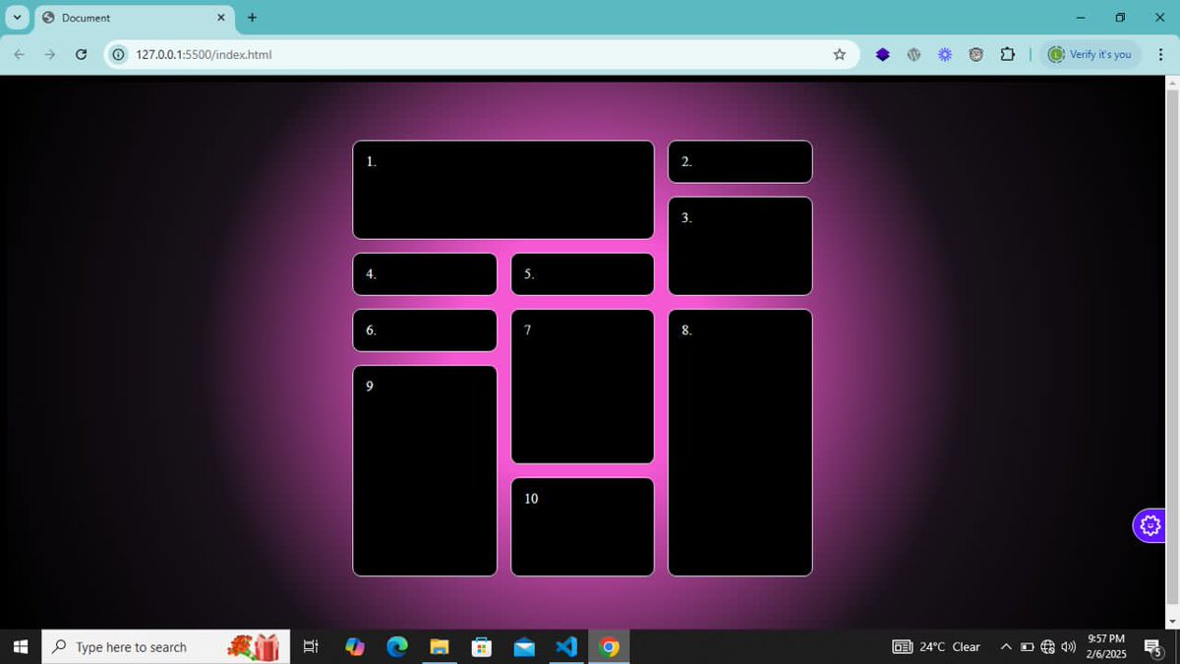Click grid box labeled 1.
The height and width of the screenshot is (664, 1180).
503,190
